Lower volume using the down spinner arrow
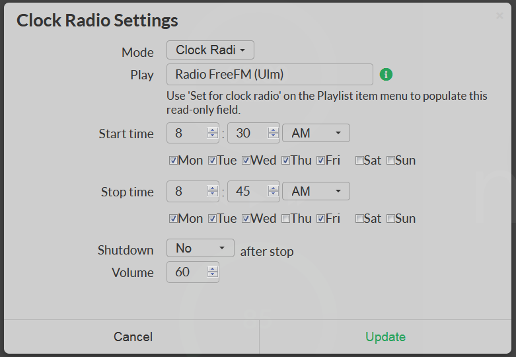The width and height of the screenshot is (516, 357). pyautogui.click(x=212, y=275)
